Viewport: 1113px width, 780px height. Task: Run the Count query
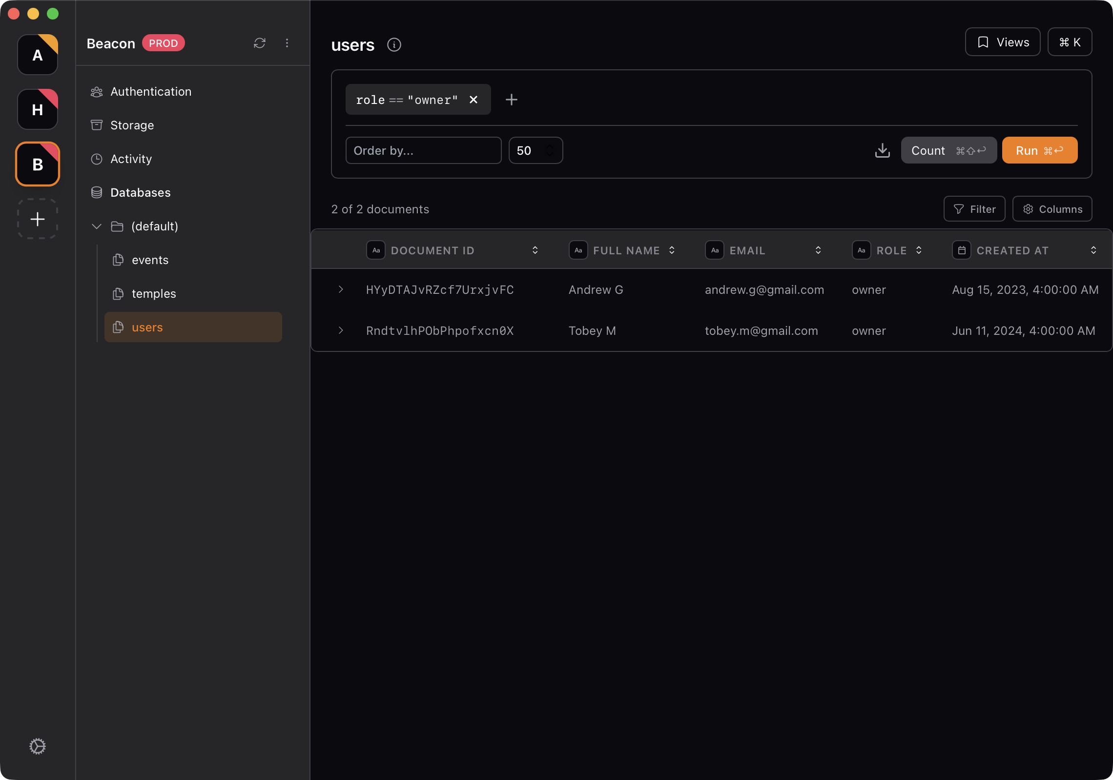pyautogui.click(x=948, y=150)
